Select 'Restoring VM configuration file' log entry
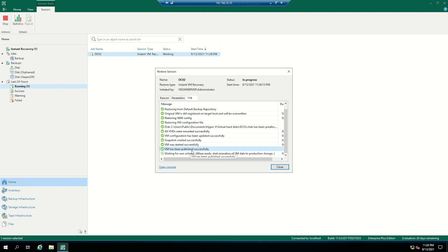The height and width of the screenshot is (252, 448). pyautogui.click(x=184, y=122)
